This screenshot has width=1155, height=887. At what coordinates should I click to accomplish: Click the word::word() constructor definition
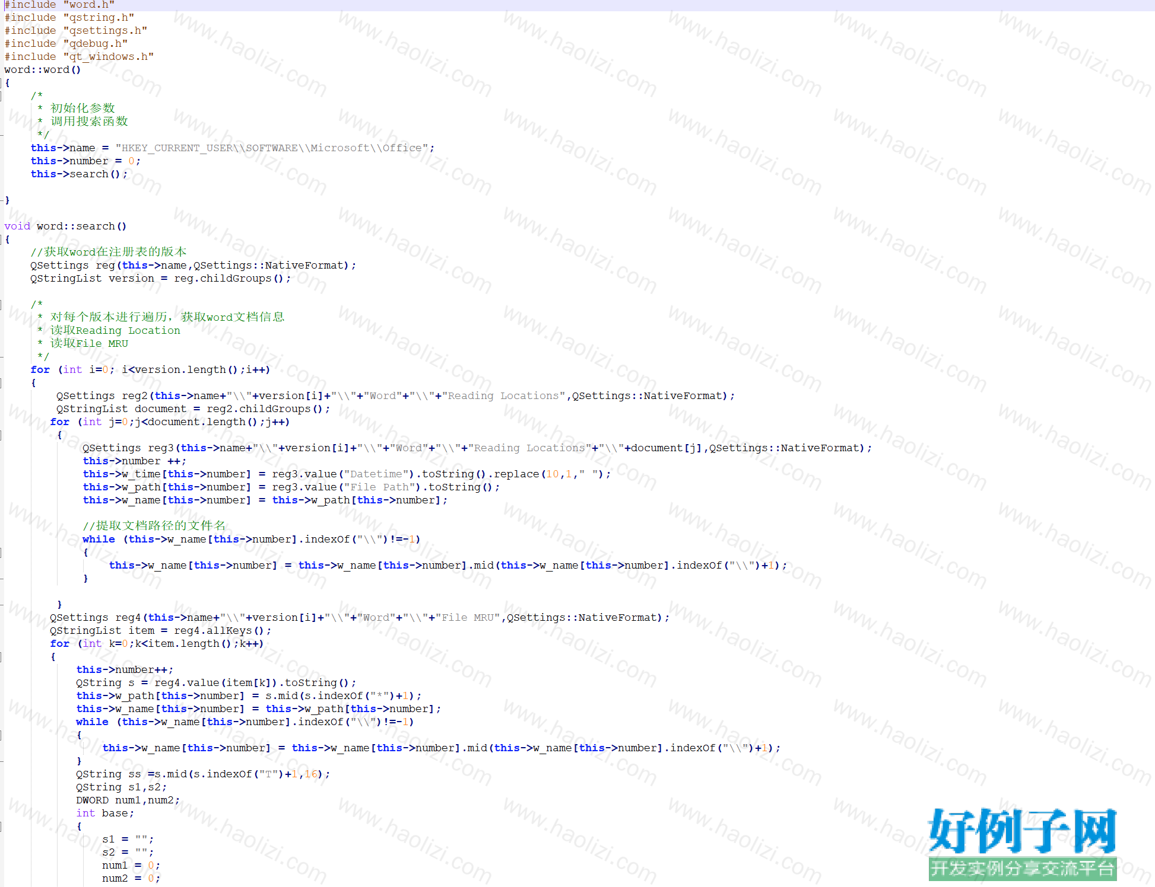pyautogui.click(x=43, y=70)
